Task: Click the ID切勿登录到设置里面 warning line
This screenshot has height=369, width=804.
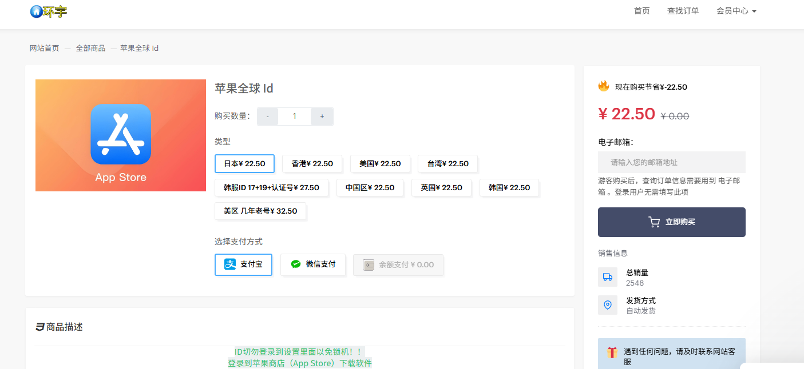Action: [x=299, y=352]
